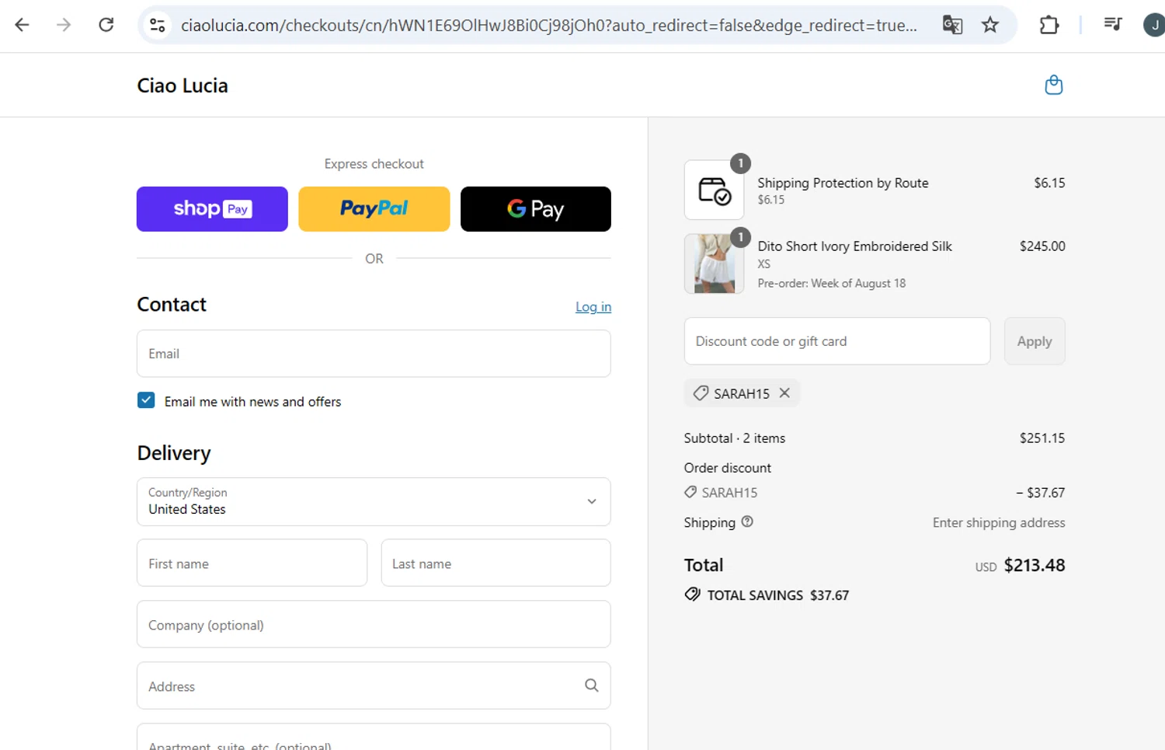Image resolution: width=1165 pixels, height=750 pixels.
Task: Click the TOTAL SAVINGS $37.67 text
Action: tap(778, 595)
